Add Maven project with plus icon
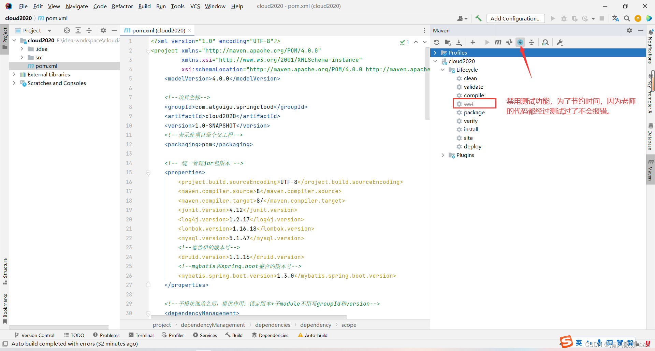Viewport: 655px width, 351px height. [472, 42]
